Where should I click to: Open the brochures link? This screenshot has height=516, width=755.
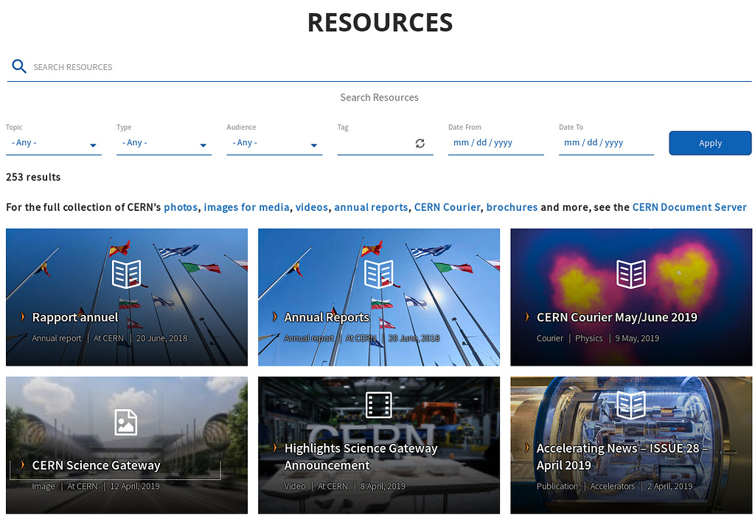[512, 207]
